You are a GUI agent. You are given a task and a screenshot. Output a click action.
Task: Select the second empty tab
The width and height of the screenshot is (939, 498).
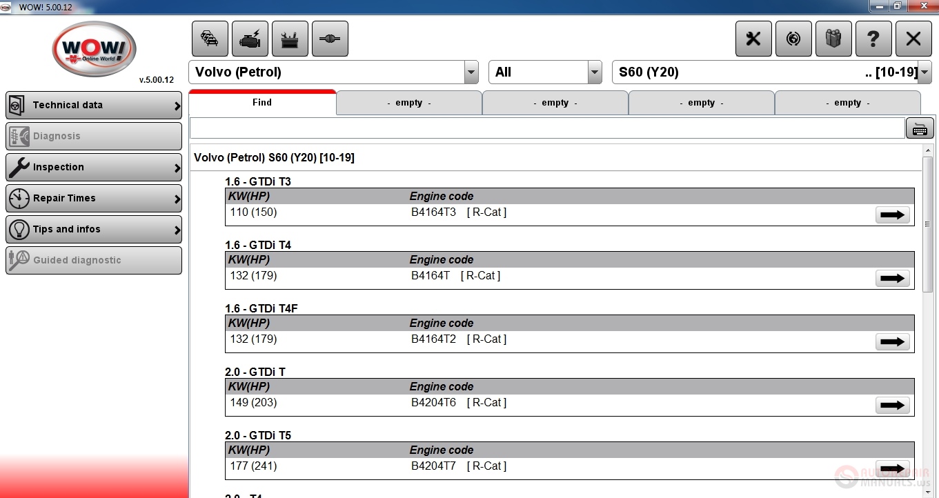[x=555, y=103]
